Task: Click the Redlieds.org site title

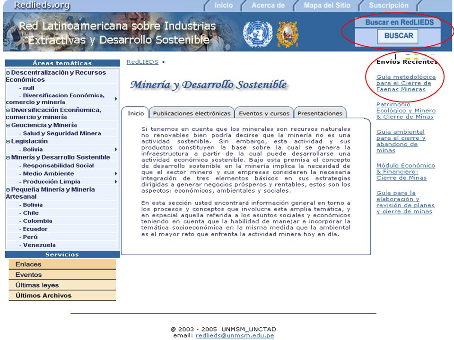Action: (42, 5)
